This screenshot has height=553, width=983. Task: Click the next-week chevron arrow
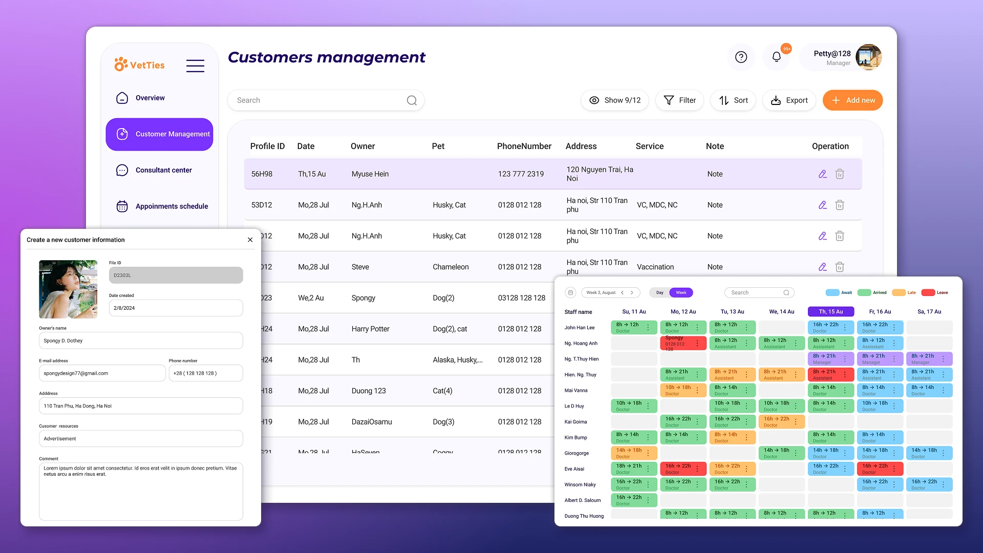[x=633, y=292]
